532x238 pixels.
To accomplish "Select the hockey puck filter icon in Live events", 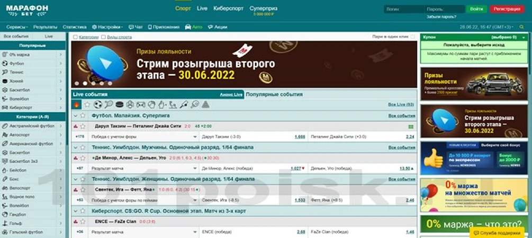I will 119,105.
